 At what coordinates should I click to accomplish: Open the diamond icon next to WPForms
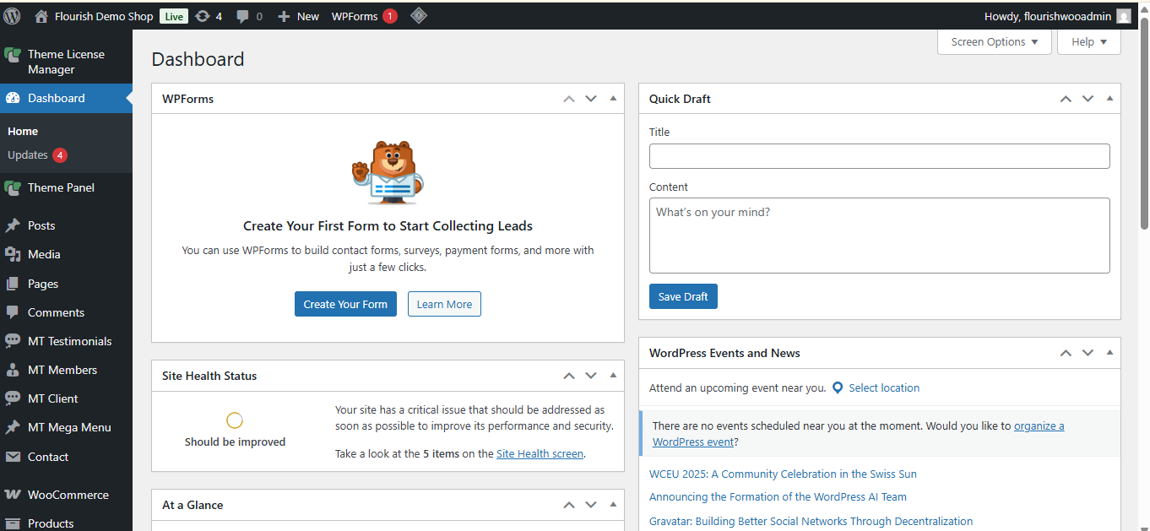(x=419, y=16)
